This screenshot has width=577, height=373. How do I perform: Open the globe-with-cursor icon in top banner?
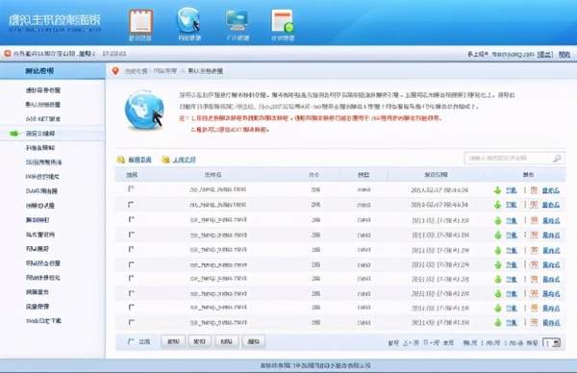(188, 20)
